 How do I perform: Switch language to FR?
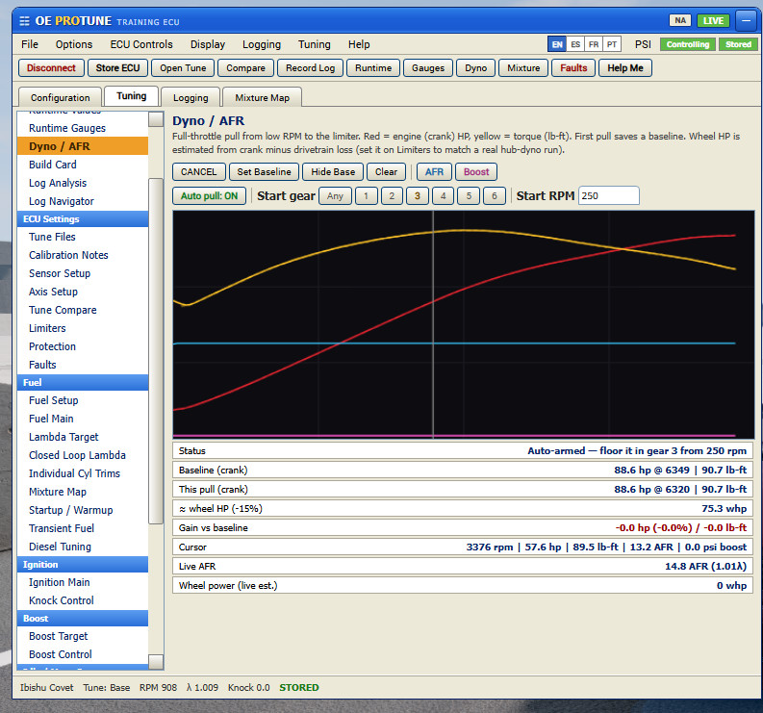(593, 44)
